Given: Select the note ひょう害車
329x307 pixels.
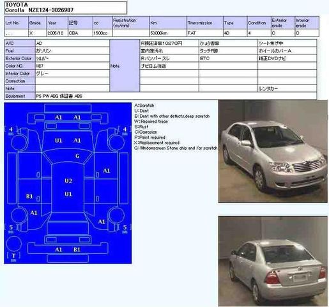Looking at the screenshot, I should pyautogui.click(x=228, y=43).
